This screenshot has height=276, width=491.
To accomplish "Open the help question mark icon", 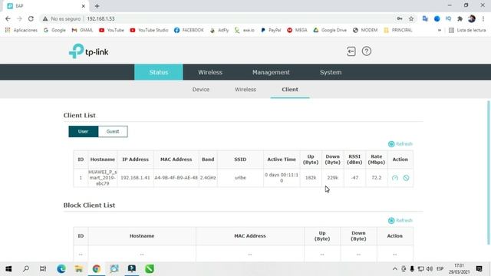I will point(367,51).
